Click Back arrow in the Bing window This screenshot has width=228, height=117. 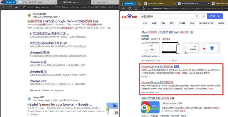coord(4,7)
